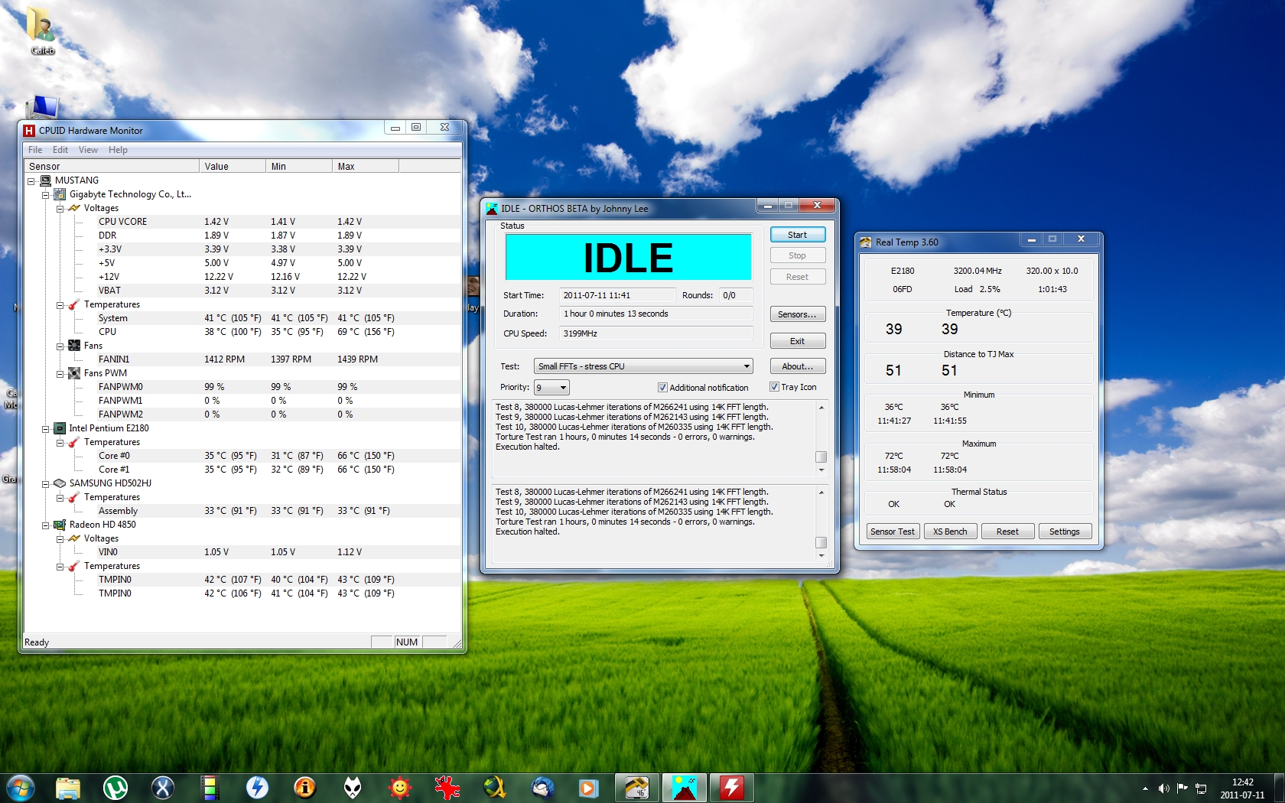Screen dimensions: 1285x803
Task: Click the lower ORTHOS log scroll down arrow
Action: point(821,555)
